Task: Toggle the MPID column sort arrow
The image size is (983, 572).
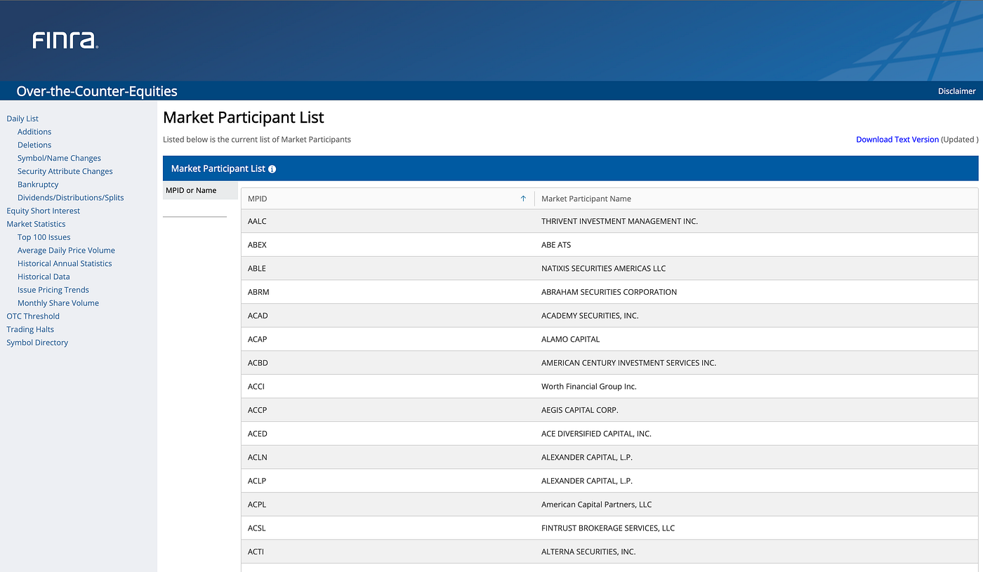Action: (x=523, y=199)
